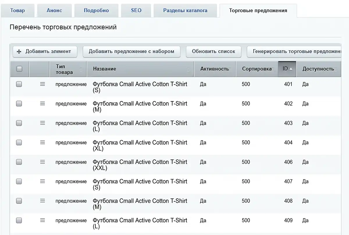
Task: Click Обновить список button
Action: [x=213, y=52]
